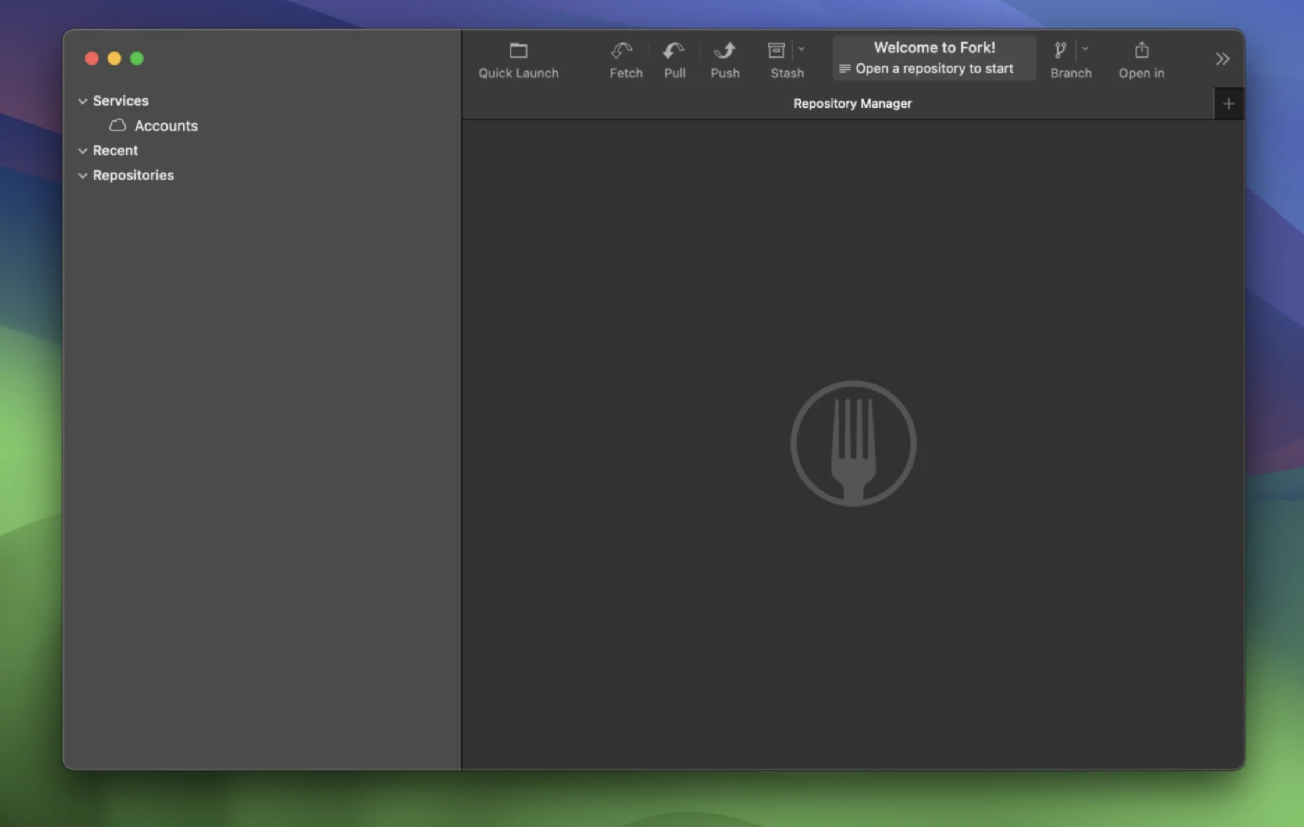Image resolution: width=1304 pixels, height=827 pixels.
Task: Click the Fork fork logo watermark
Action: coord(851,443)
